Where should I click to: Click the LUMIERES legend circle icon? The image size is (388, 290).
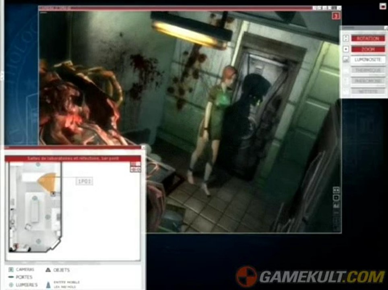tap(11, 285)
